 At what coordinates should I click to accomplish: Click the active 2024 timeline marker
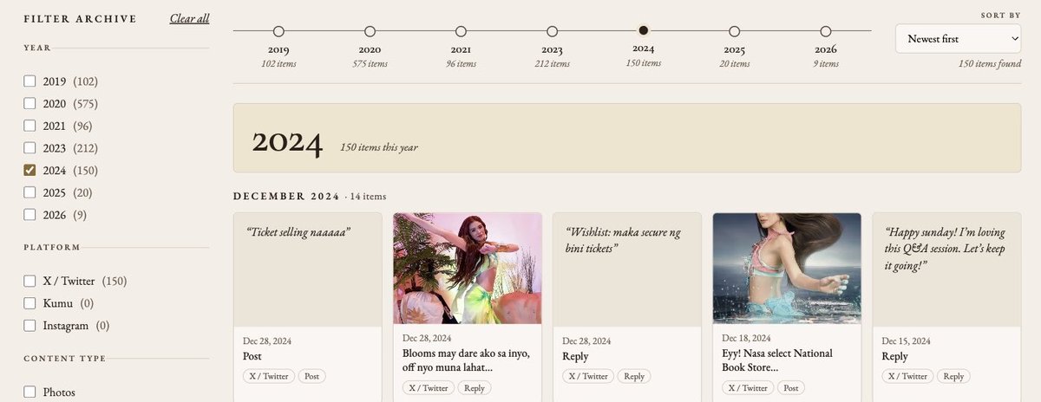[643, 30]
